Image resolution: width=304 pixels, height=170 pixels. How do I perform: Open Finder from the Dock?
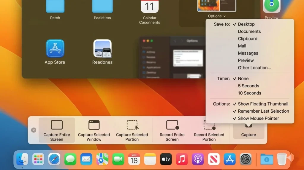[22, 159]
